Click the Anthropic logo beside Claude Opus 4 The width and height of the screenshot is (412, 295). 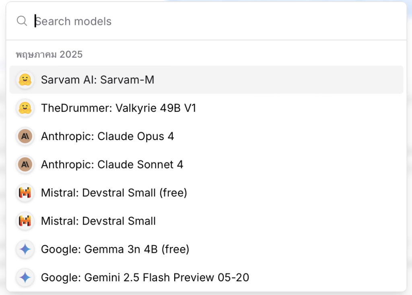(25, 136)
